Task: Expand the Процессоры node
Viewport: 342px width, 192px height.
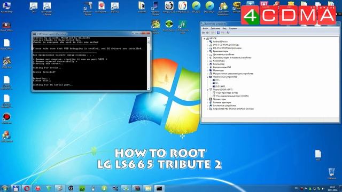Action: (207, 99)
